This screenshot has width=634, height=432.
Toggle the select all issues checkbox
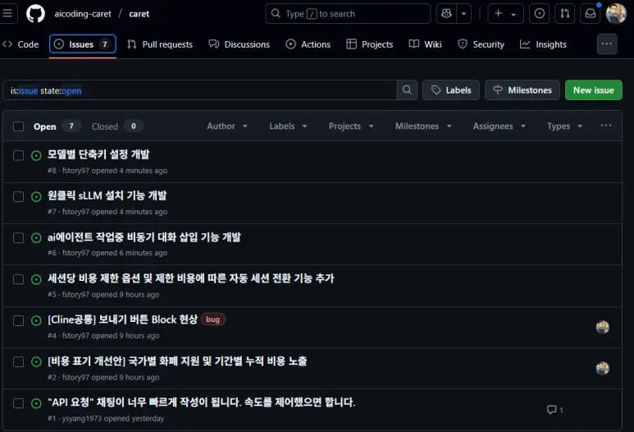coord(19,126)
